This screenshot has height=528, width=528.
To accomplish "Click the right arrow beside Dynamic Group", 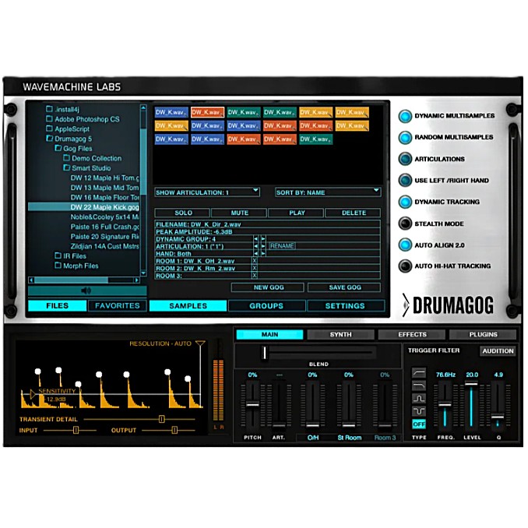I will click(263, 239).
